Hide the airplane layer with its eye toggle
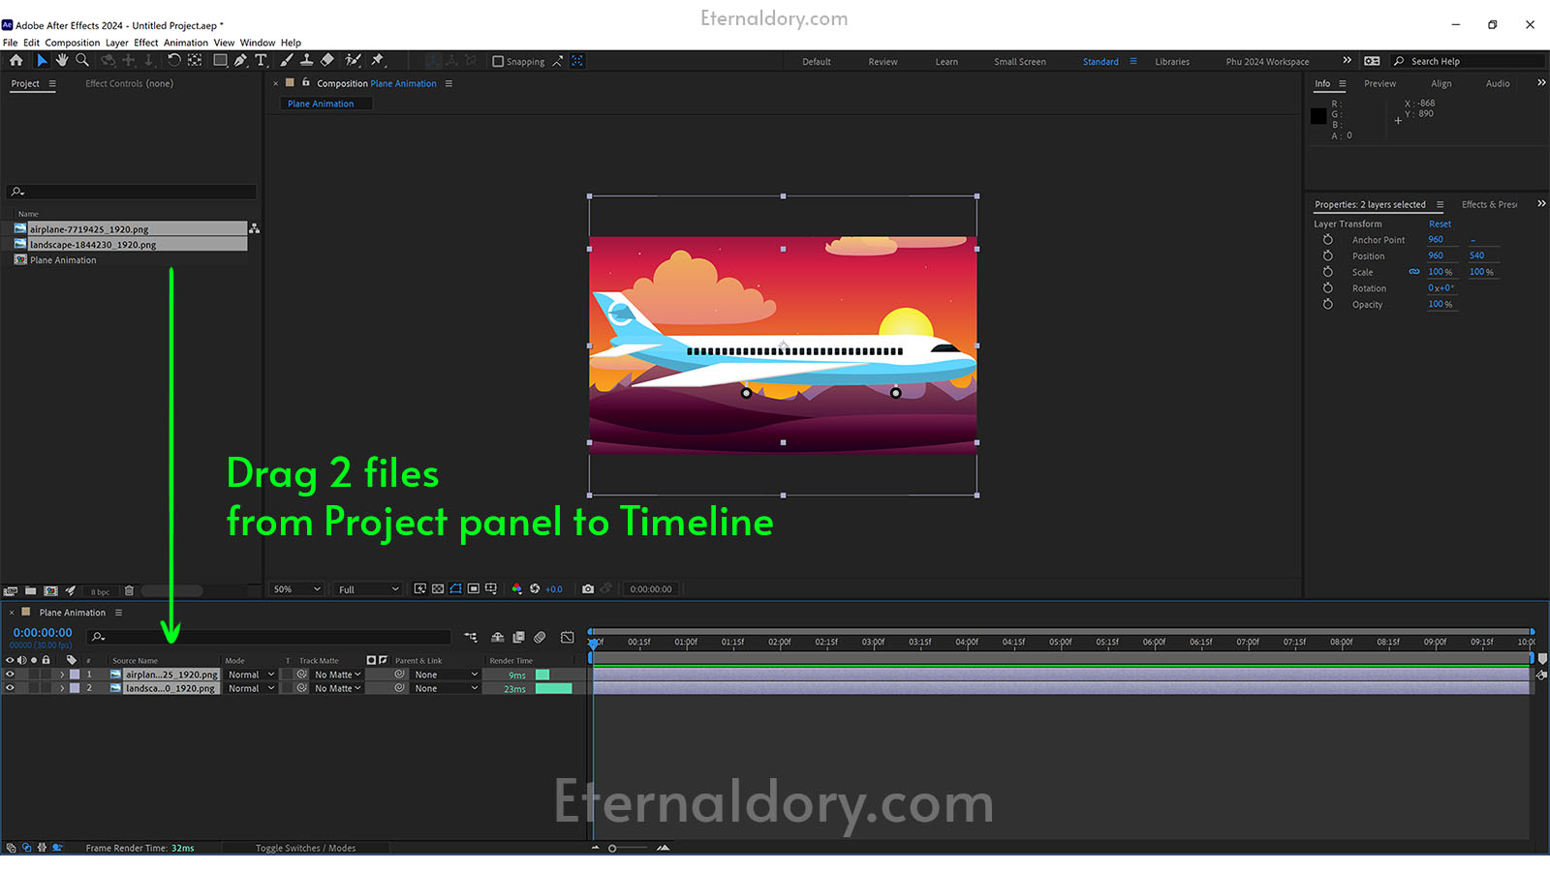 click(10, 675)
